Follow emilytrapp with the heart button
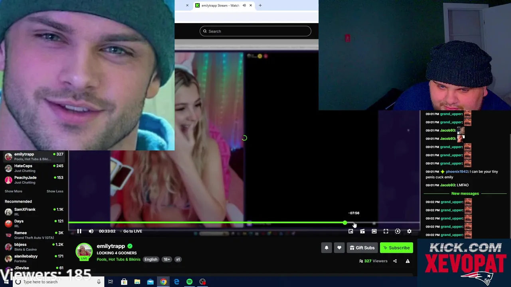 [x=339, y=248]
